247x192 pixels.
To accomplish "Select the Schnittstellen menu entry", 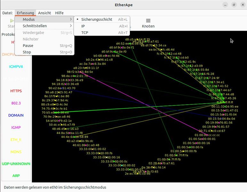I will (44, 26).
